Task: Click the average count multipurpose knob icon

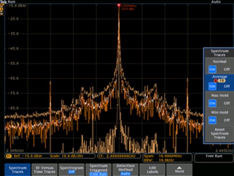Action: click(x=214, y=80)
